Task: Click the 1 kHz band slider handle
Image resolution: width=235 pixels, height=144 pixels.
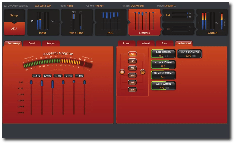Action: (x=53, y=84)
